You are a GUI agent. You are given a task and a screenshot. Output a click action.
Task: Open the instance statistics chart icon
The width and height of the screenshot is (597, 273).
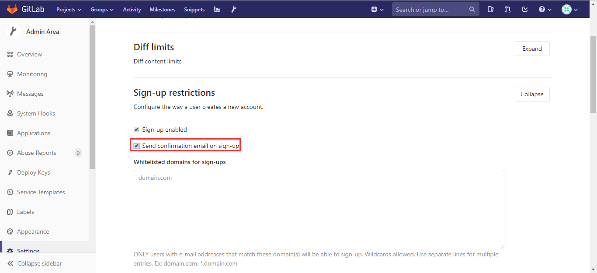pyautogui.click(x=217, y=9)
